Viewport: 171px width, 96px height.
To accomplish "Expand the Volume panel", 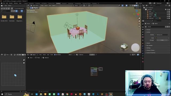I will point(148,43).
